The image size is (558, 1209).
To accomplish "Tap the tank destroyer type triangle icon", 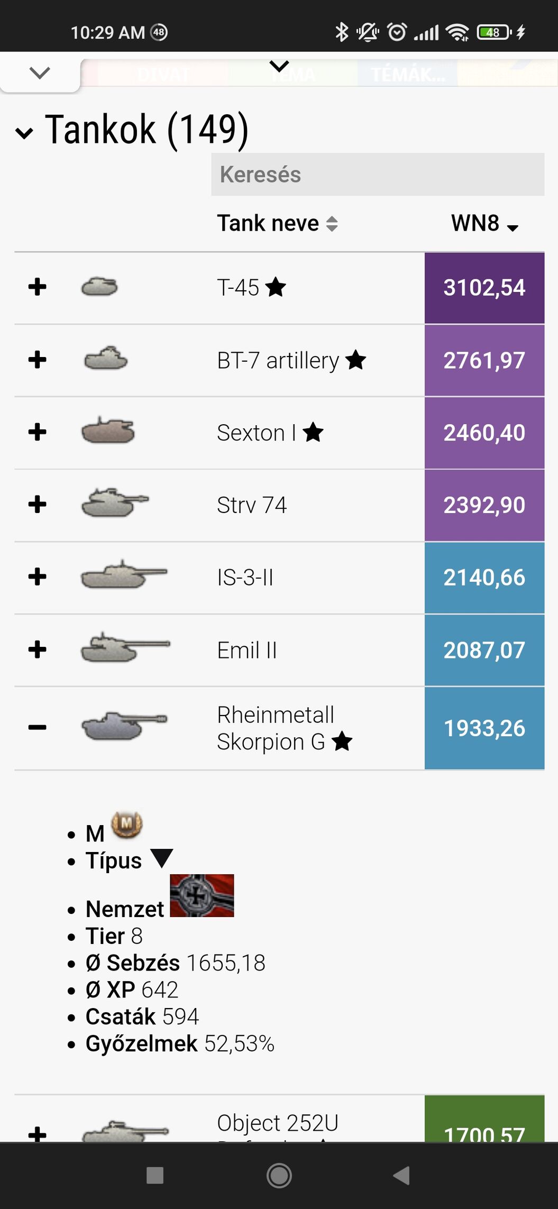I will (x=161, y=858).
